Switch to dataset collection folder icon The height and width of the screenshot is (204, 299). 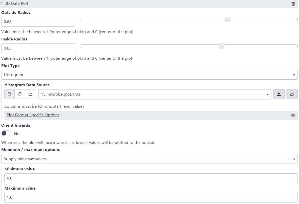pos(30,94)
